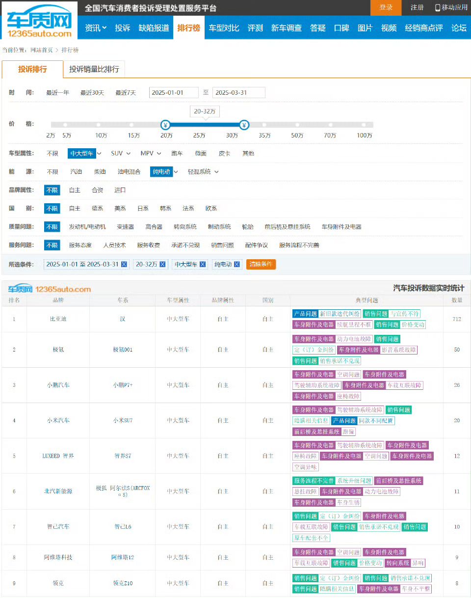This screenshot has height=598, width=471.
Task: Expand the 轻混系统 energy dropdown
Action: (203, 172)
